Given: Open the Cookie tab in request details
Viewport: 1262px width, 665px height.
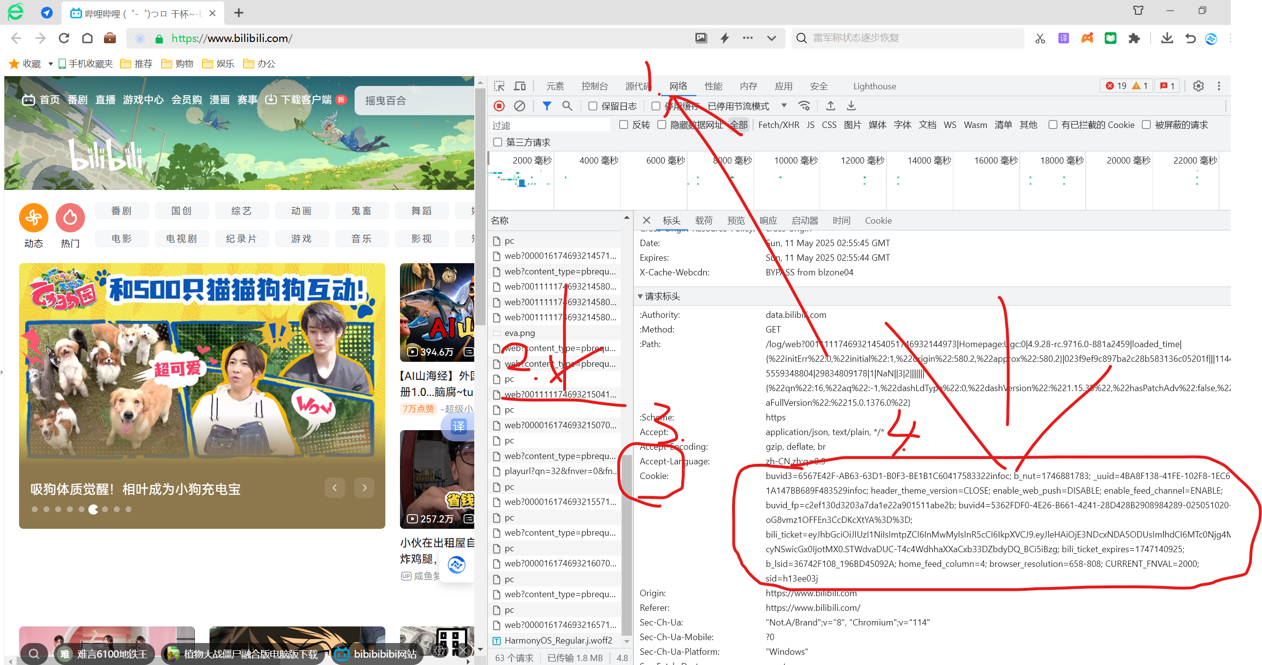Looking at the screenshot, I should pos(878,220).
